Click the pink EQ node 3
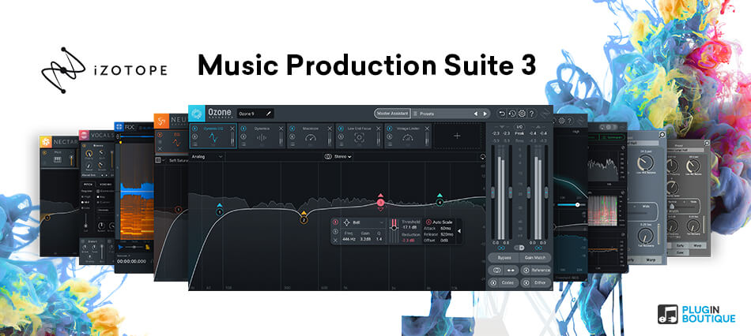Viewport: 751px width, 336px height. point(380,203)
